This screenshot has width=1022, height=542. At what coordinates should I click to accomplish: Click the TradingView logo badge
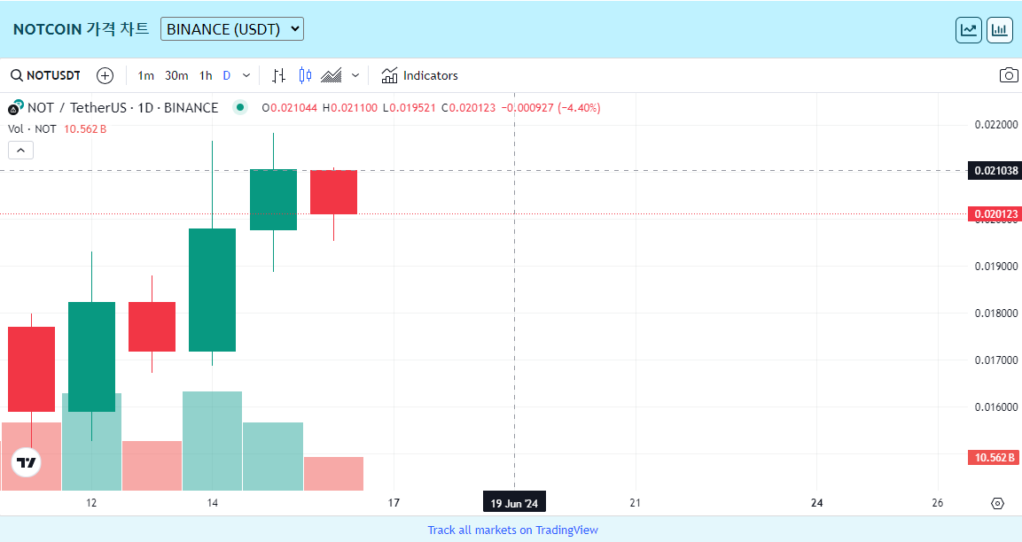click(x=27, y=462)
